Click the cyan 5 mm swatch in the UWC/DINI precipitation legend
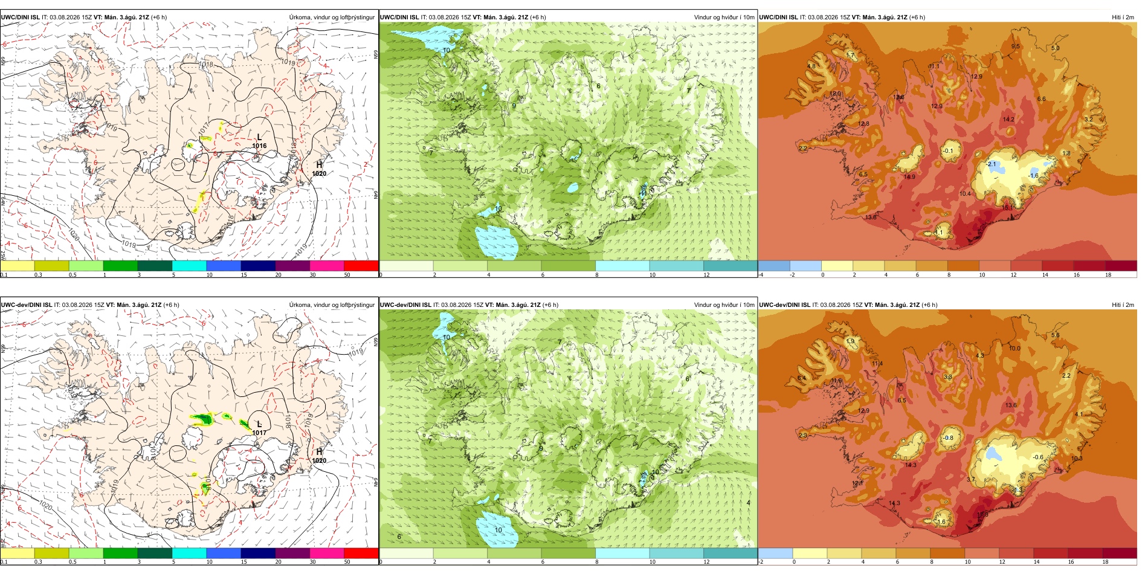The height and width of the screenshot is (574, 1148). point(189,265)
